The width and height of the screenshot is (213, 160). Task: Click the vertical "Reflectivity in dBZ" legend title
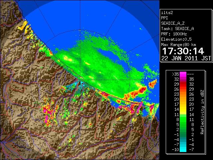click(x=202, y=112)
